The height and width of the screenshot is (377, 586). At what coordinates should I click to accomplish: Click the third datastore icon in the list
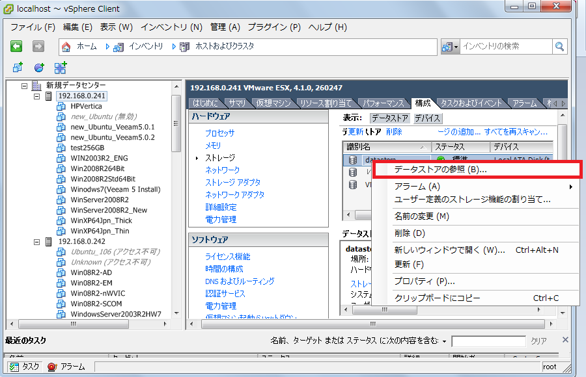click(352, 185)
